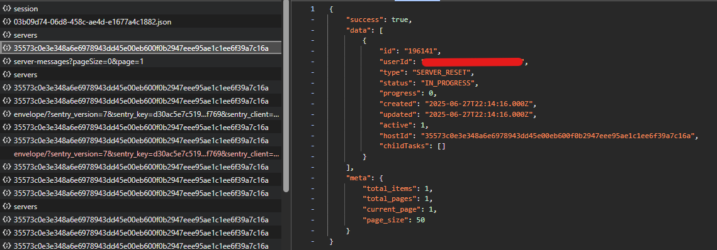The image size is (717, 250).
Task: Open the server-messages?pageSize=0&page=1 request
Action: point(141,61)
